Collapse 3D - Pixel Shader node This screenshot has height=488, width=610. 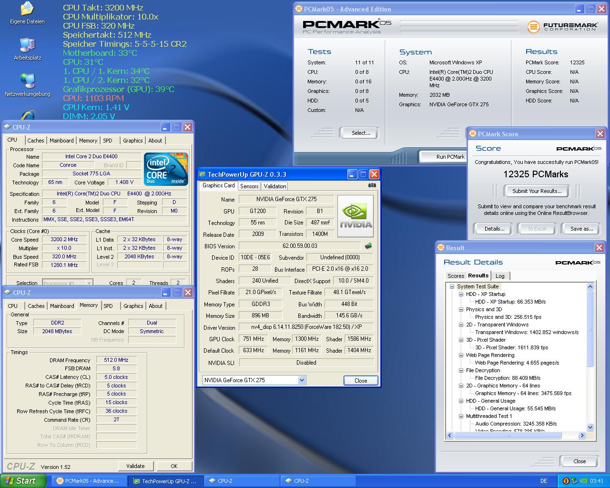point(461,340)
